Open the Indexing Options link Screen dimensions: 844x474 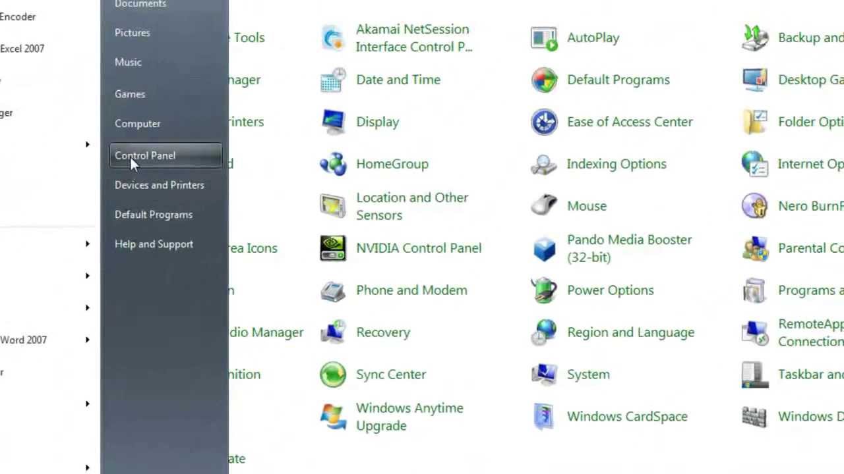[617, 164]
